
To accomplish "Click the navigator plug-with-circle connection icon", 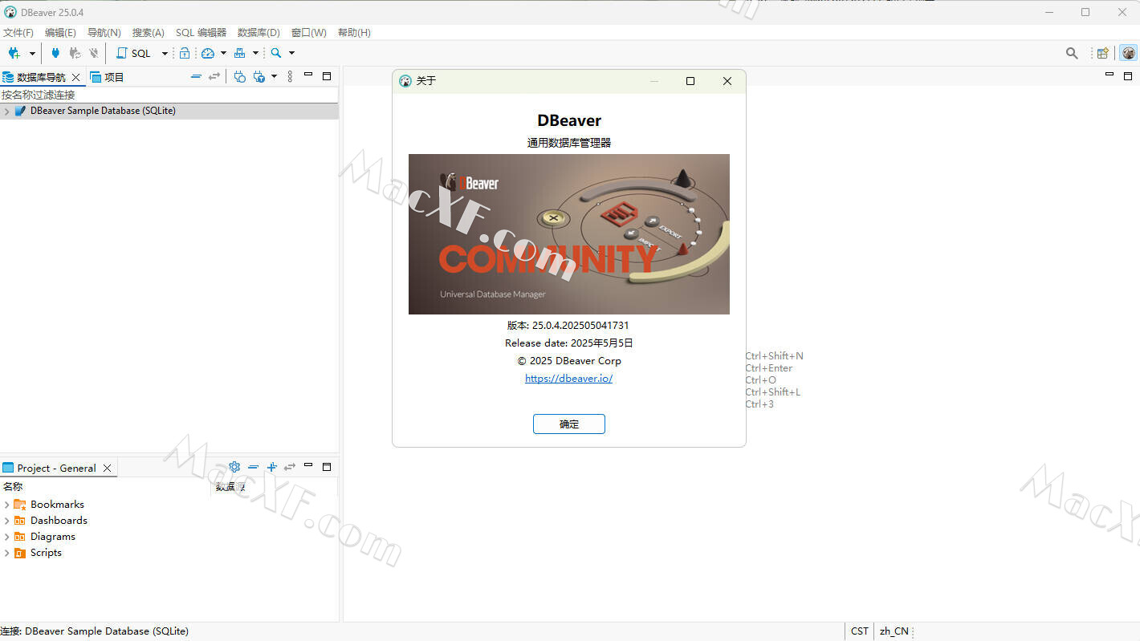I will coord(239,76).
